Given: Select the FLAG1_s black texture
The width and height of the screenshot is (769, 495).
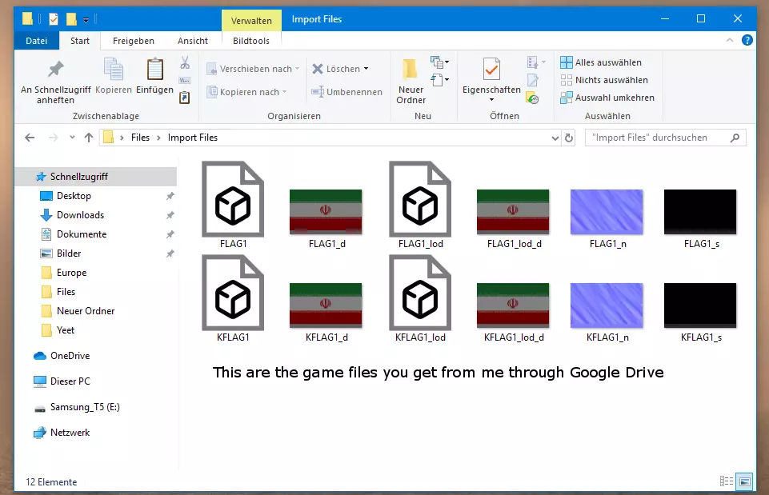Looking at the screenshot, I should 701,218.
